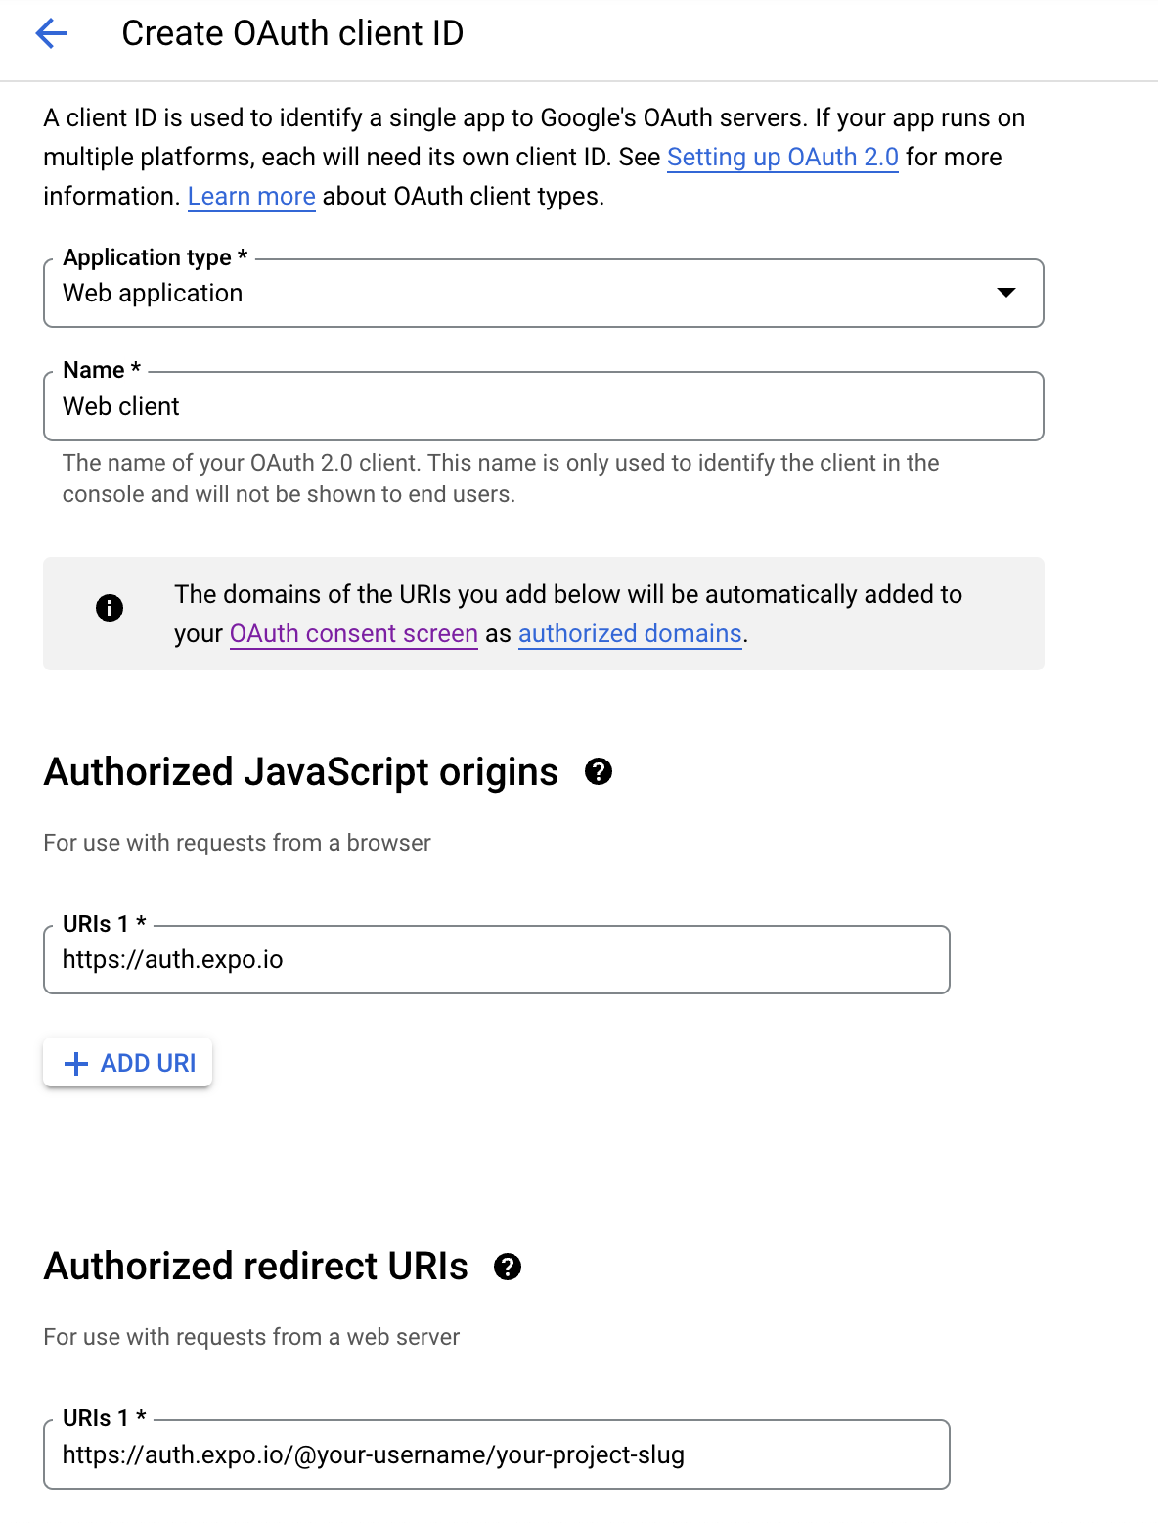The image size is (1158, 1523).
Task: Click the authorized domains link
Action: coord(630,633)
